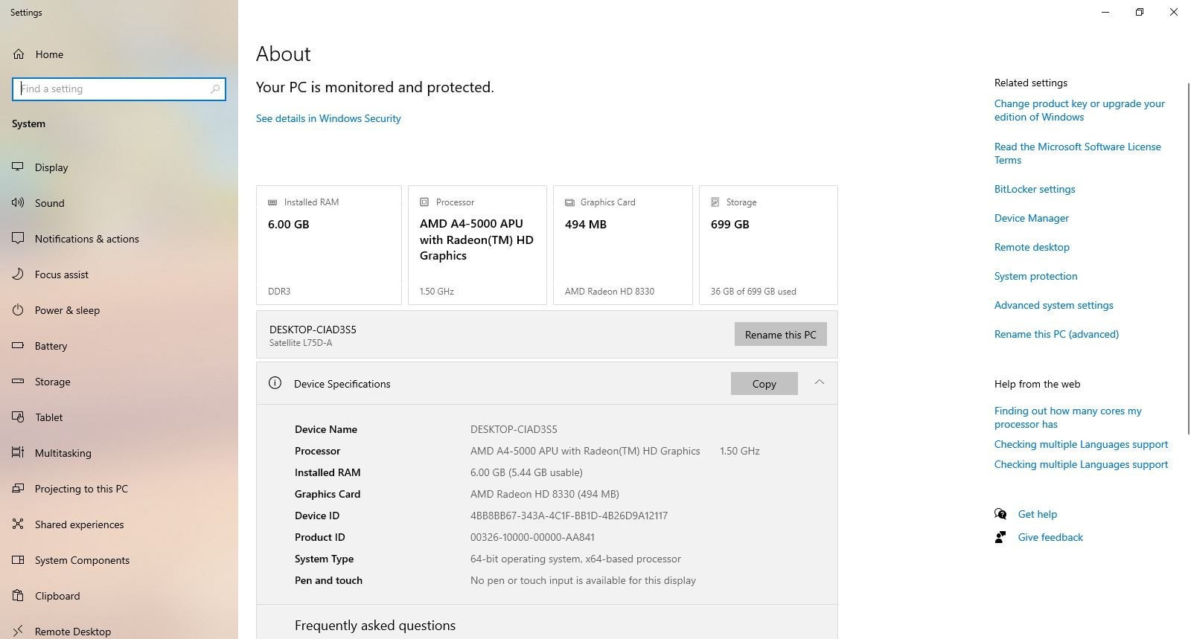1191x639 pixels.
Task: Click the search magnifier icon in the search box
Action: click(215, 89)
